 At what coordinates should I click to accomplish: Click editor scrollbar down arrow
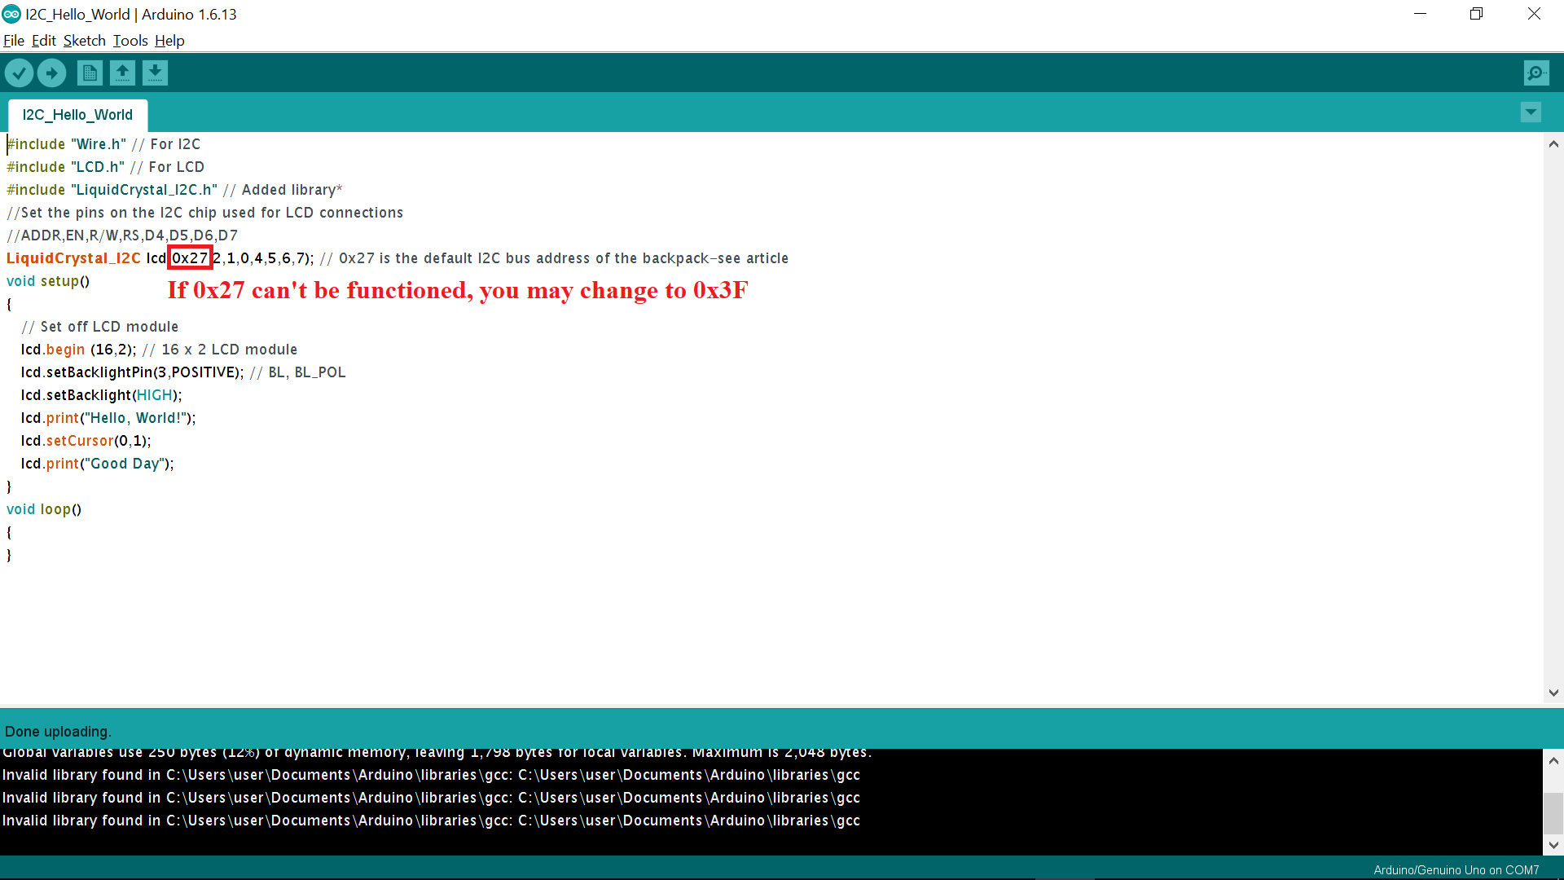[x=1553, y=693]
